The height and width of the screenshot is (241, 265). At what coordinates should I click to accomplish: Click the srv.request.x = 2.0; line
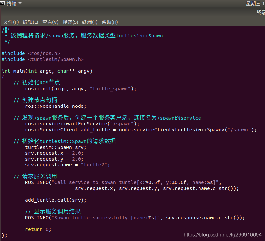pos(54,153)
